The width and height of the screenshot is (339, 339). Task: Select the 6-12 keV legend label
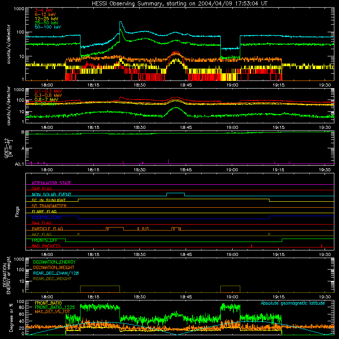pyautogui.click(x=45, y=14)
